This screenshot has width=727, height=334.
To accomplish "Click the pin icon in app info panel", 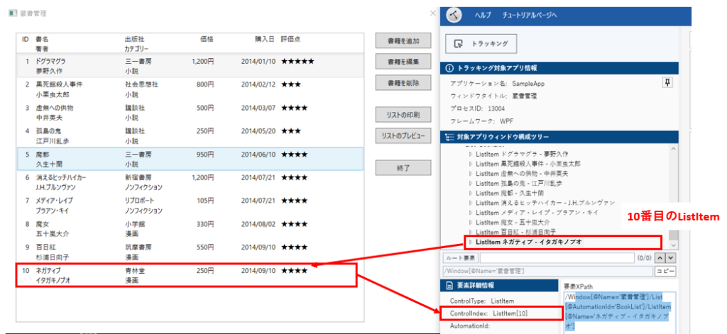I will pos(667,84).
